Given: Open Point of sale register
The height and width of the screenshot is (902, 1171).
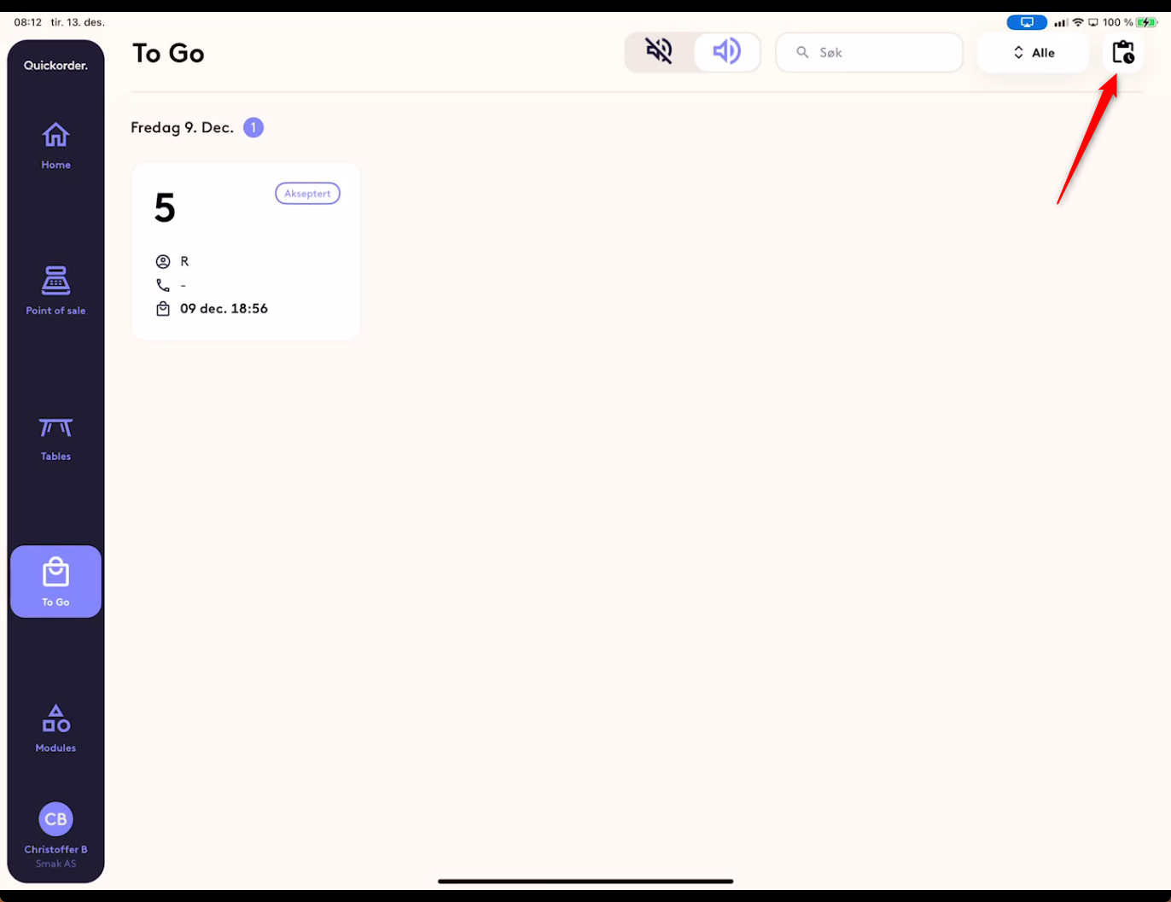Looking at the screenshot, I should pos(55,291).
